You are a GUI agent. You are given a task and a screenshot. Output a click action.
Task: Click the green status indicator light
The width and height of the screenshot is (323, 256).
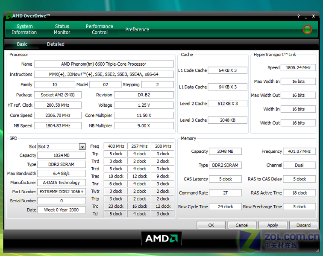tap(307, 29)
